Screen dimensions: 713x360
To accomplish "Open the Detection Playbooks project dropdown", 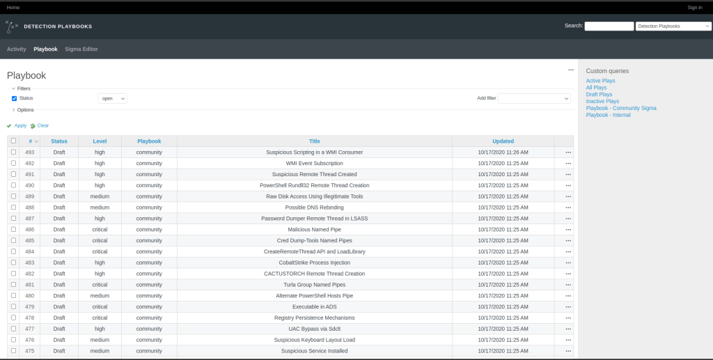I will tap(673, 26).
